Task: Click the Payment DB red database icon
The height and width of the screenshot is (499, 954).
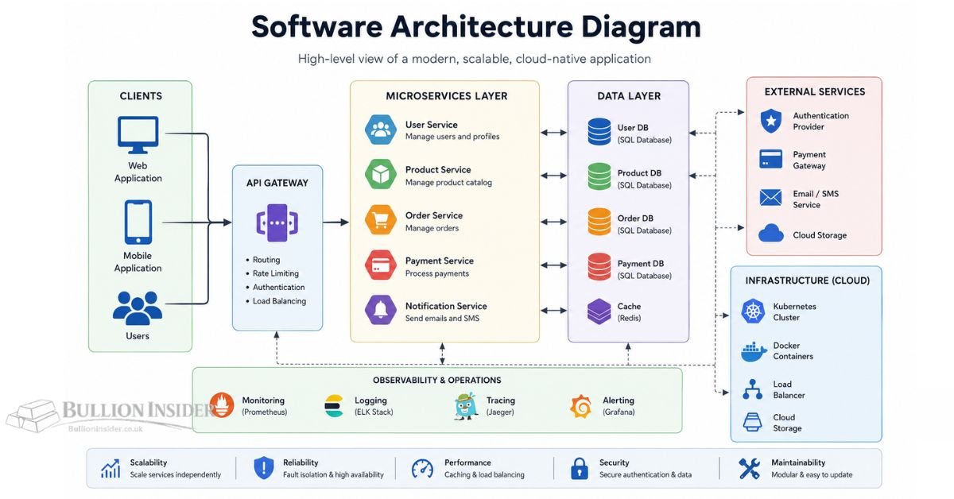Action: (x=599, y=268)
